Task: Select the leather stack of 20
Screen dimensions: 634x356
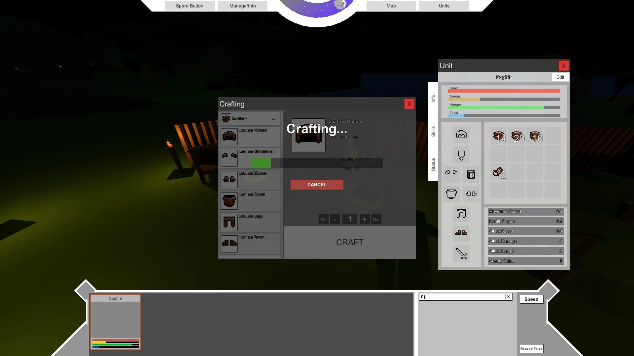Action: 516,136
